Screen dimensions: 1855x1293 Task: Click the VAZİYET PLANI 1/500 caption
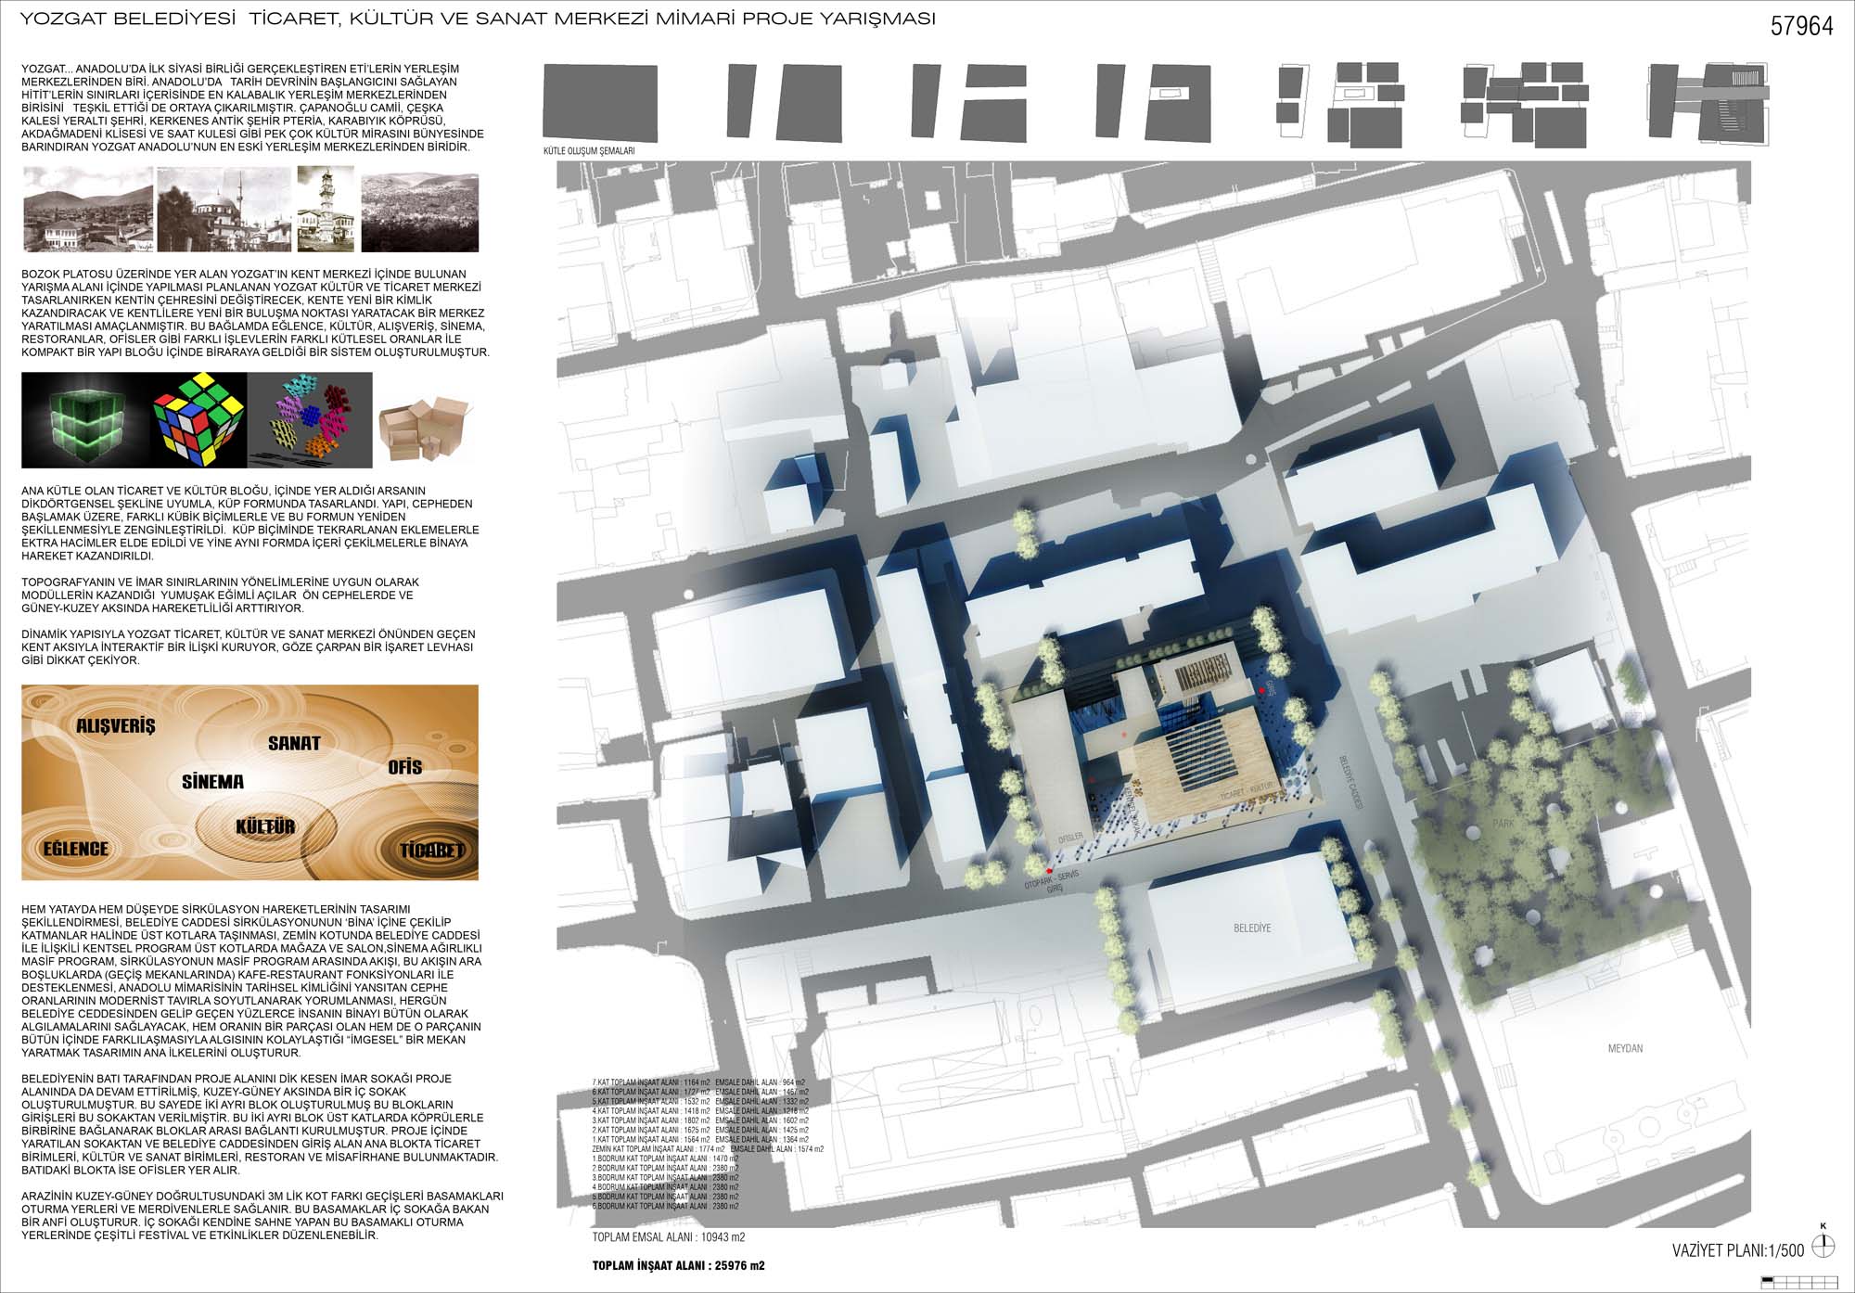click(x=1738, y=1250)
